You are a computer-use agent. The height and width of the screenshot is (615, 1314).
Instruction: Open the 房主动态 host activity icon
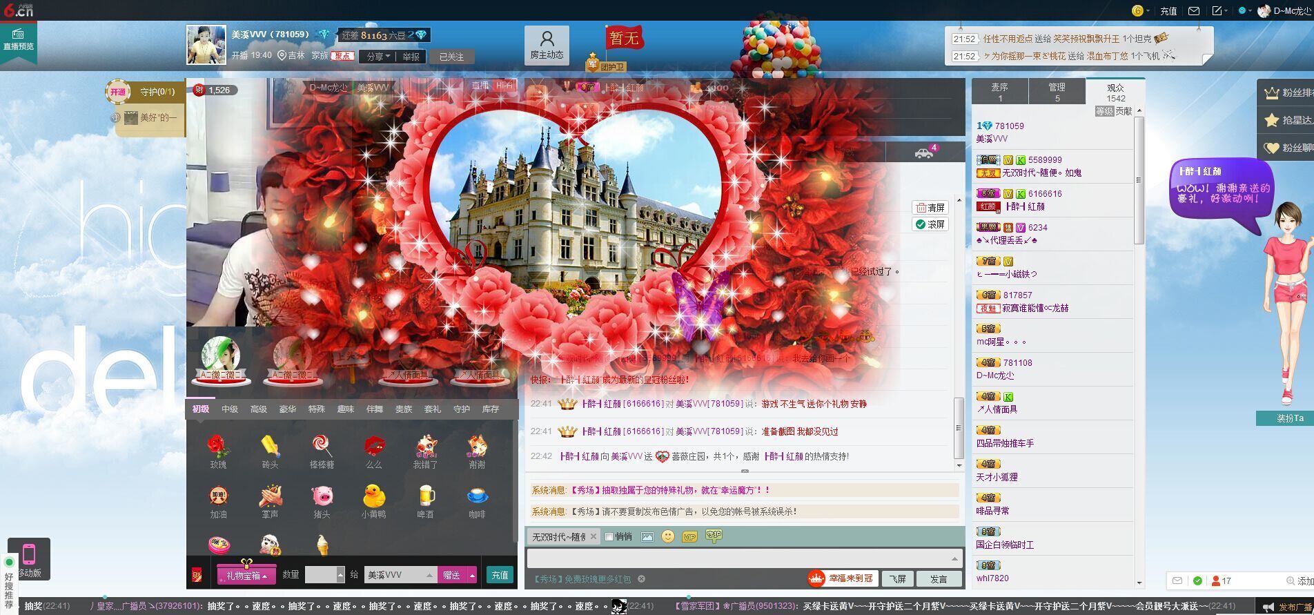pyautogui.click(x=547, y=45)
